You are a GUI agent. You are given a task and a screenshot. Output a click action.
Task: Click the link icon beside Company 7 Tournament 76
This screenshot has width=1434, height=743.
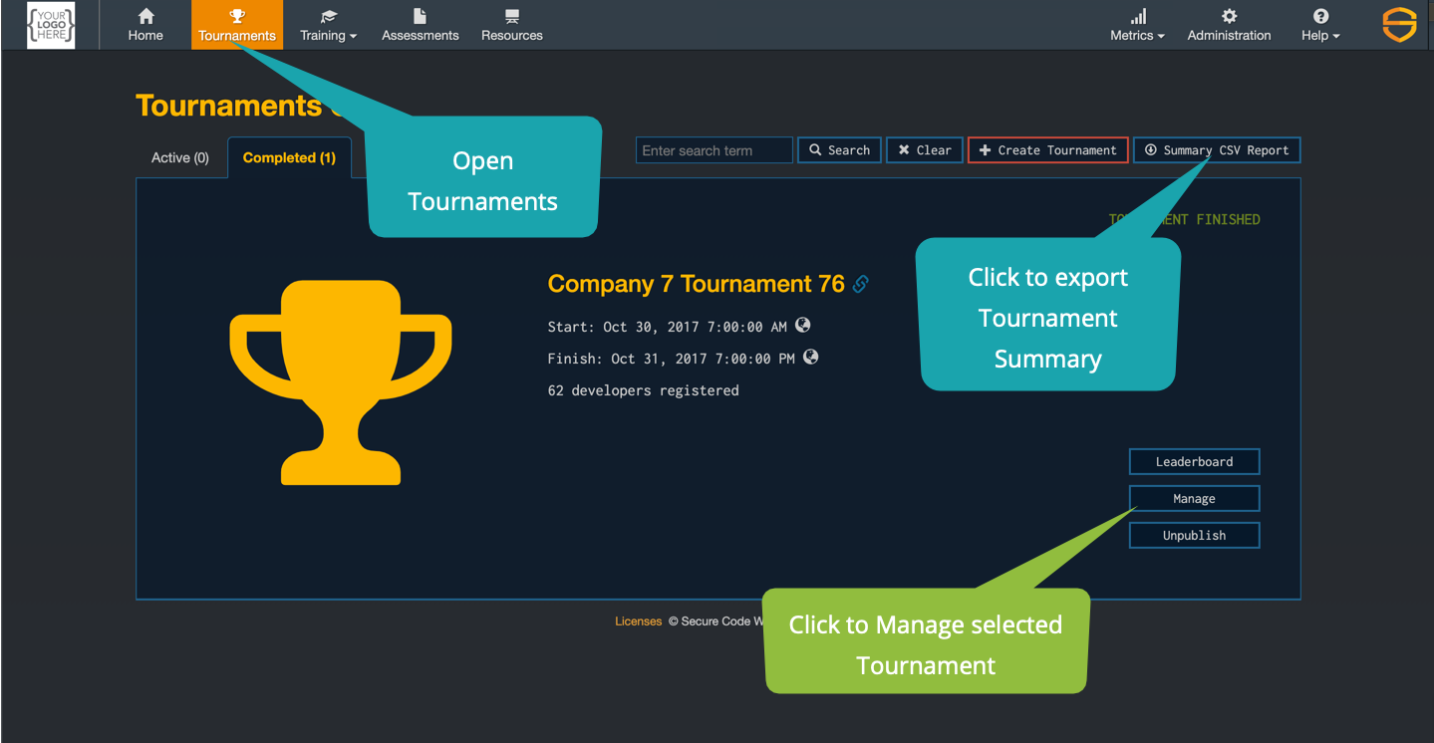click(860, 284)
